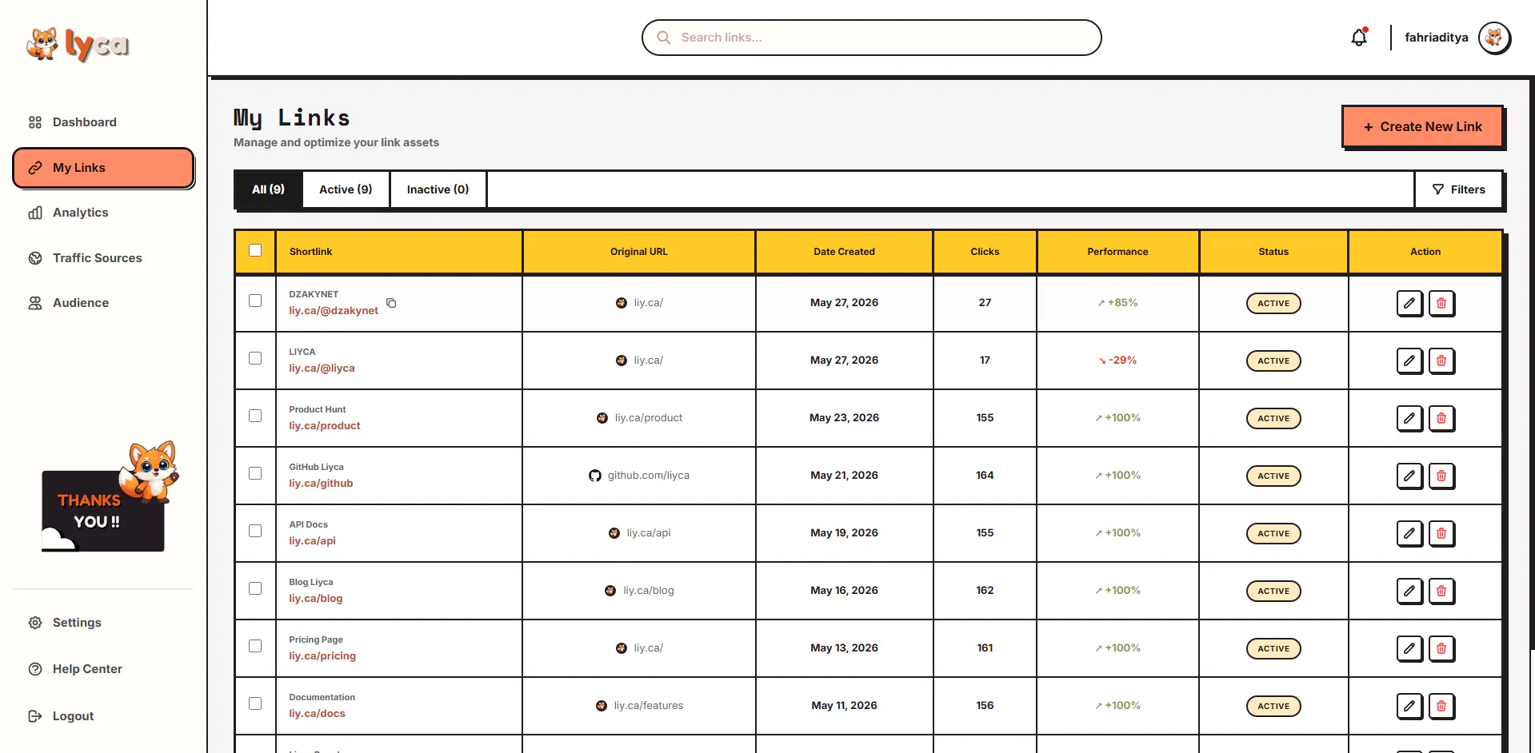1535x753 pixels.
Task: Check the Product Hunt row checkbox
Action: 255,416
